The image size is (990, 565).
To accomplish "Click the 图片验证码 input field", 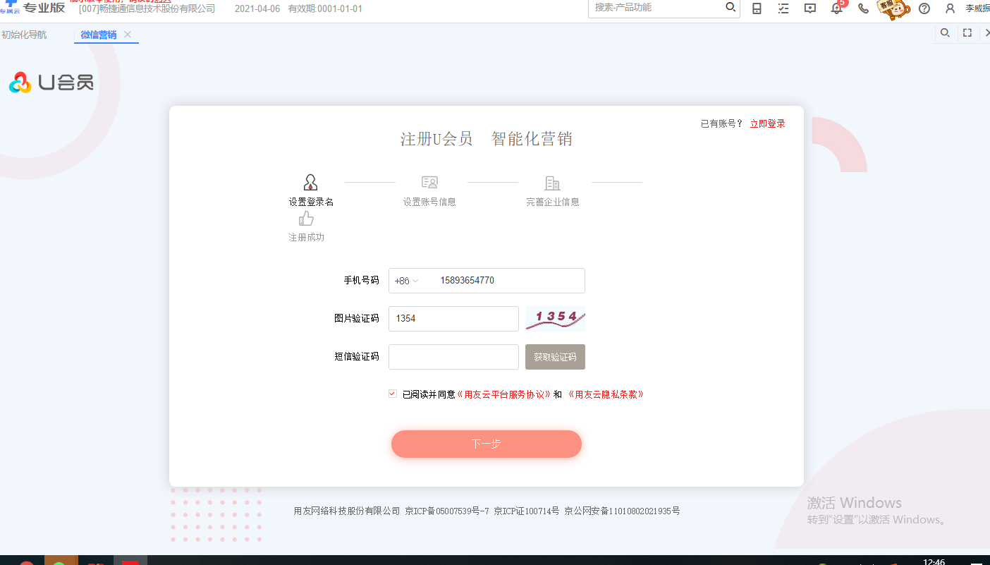I will 453,319.
